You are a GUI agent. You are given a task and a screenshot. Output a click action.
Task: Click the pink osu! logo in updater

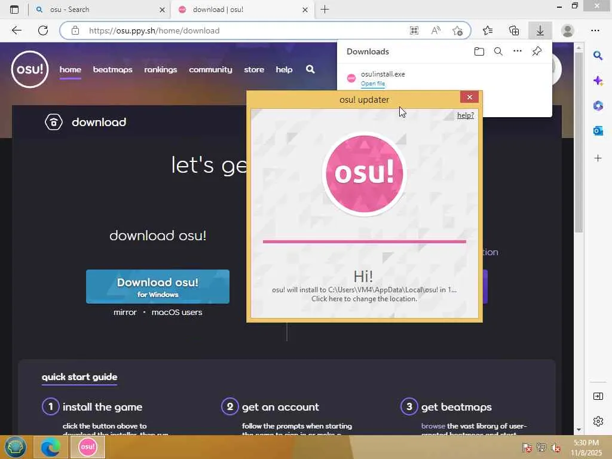click(365, 174)
